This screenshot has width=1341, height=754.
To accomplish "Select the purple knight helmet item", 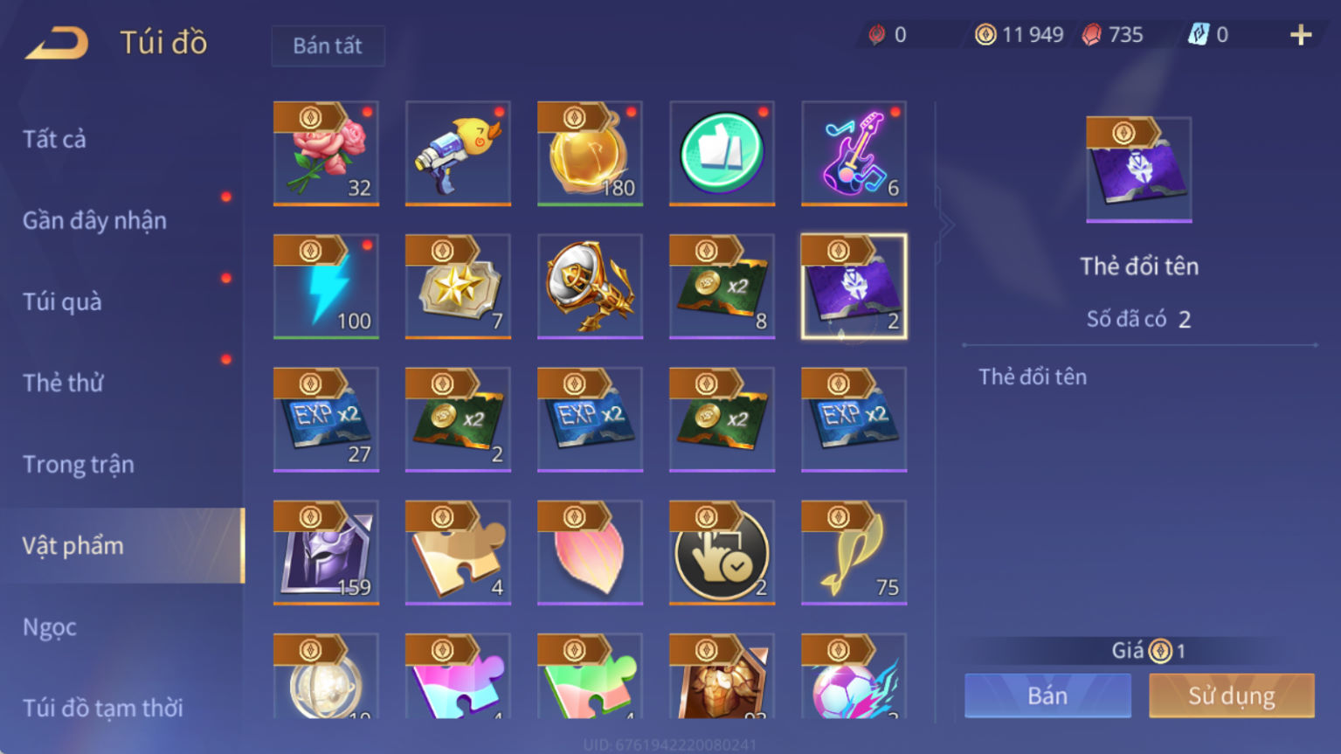I will pos(326,552).
